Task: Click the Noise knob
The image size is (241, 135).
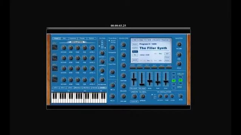Action: pos(181,96)
